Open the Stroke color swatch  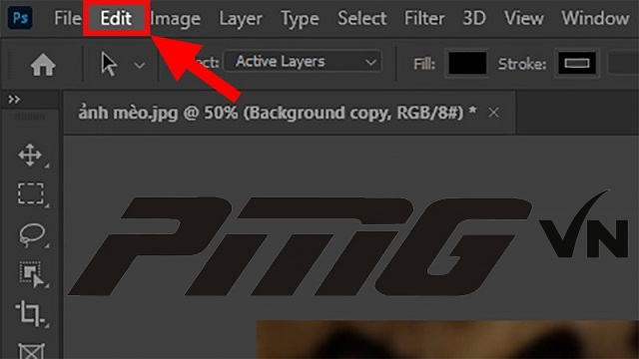coord(577,64)
